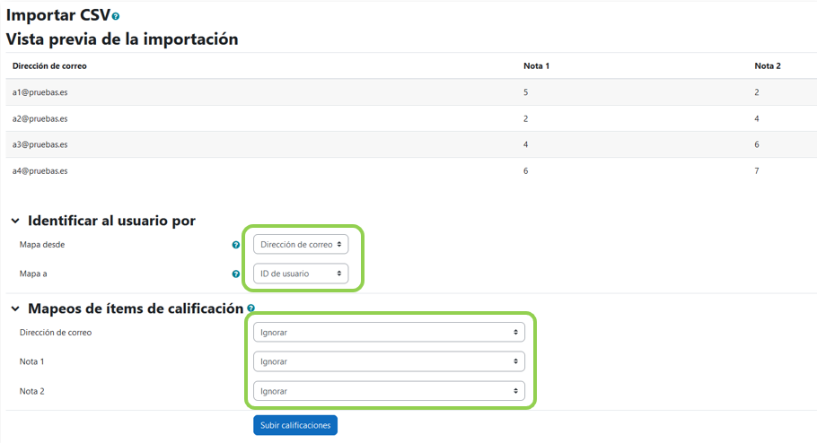Select the a3@pruebas.es email cell
The image size is (817, 443).
click(40, 144)
